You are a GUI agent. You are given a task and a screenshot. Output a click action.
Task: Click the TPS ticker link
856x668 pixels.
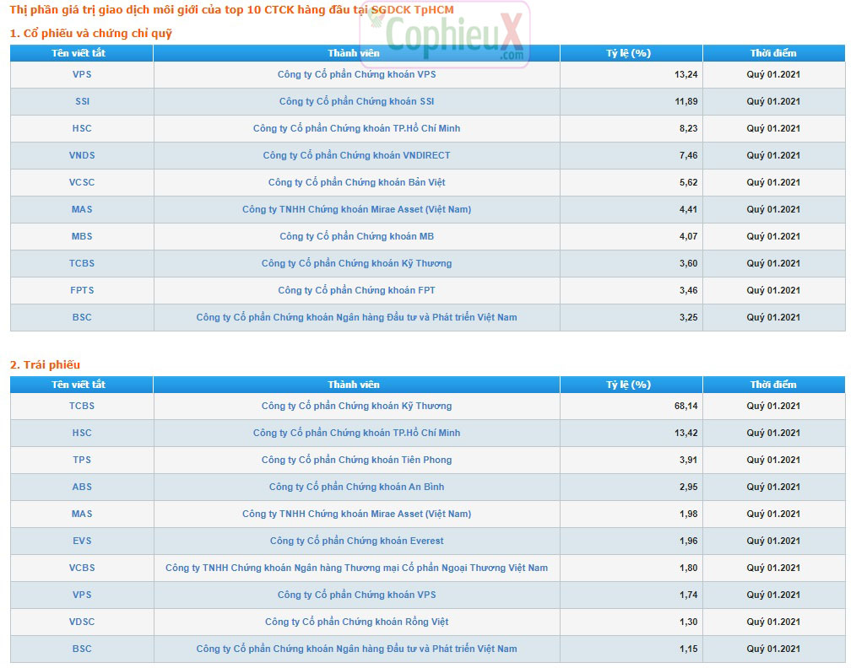click(x=82, y=460)
